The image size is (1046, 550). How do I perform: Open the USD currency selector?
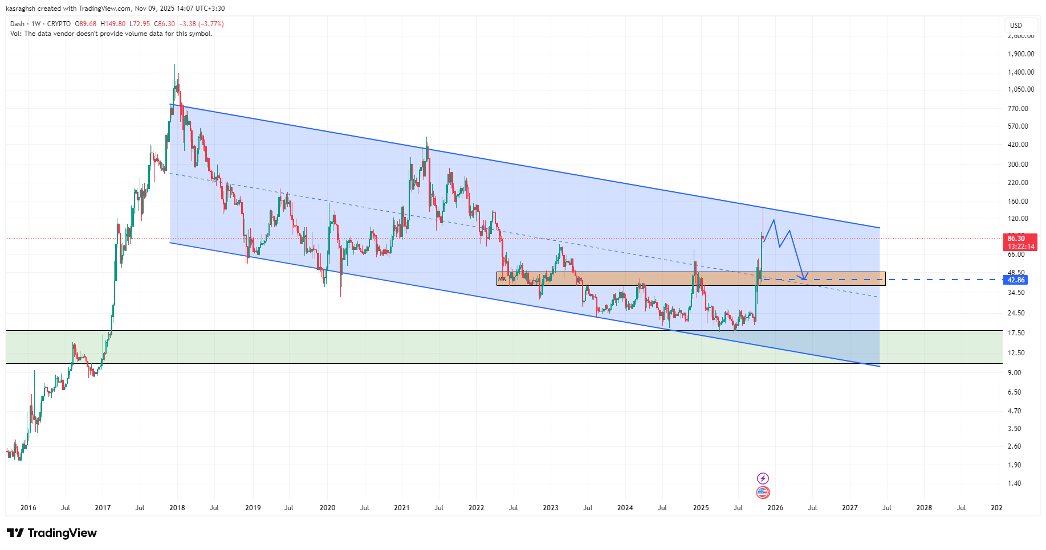coord(1016,25)
